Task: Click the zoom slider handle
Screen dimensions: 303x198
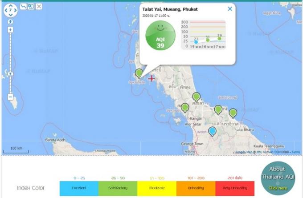Action: click(10, 74)
